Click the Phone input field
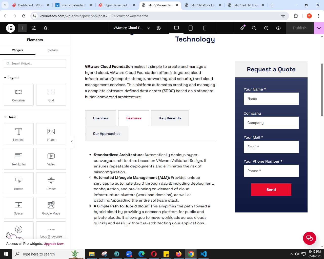This screenshot has height=259, width=324. point(271,171)
